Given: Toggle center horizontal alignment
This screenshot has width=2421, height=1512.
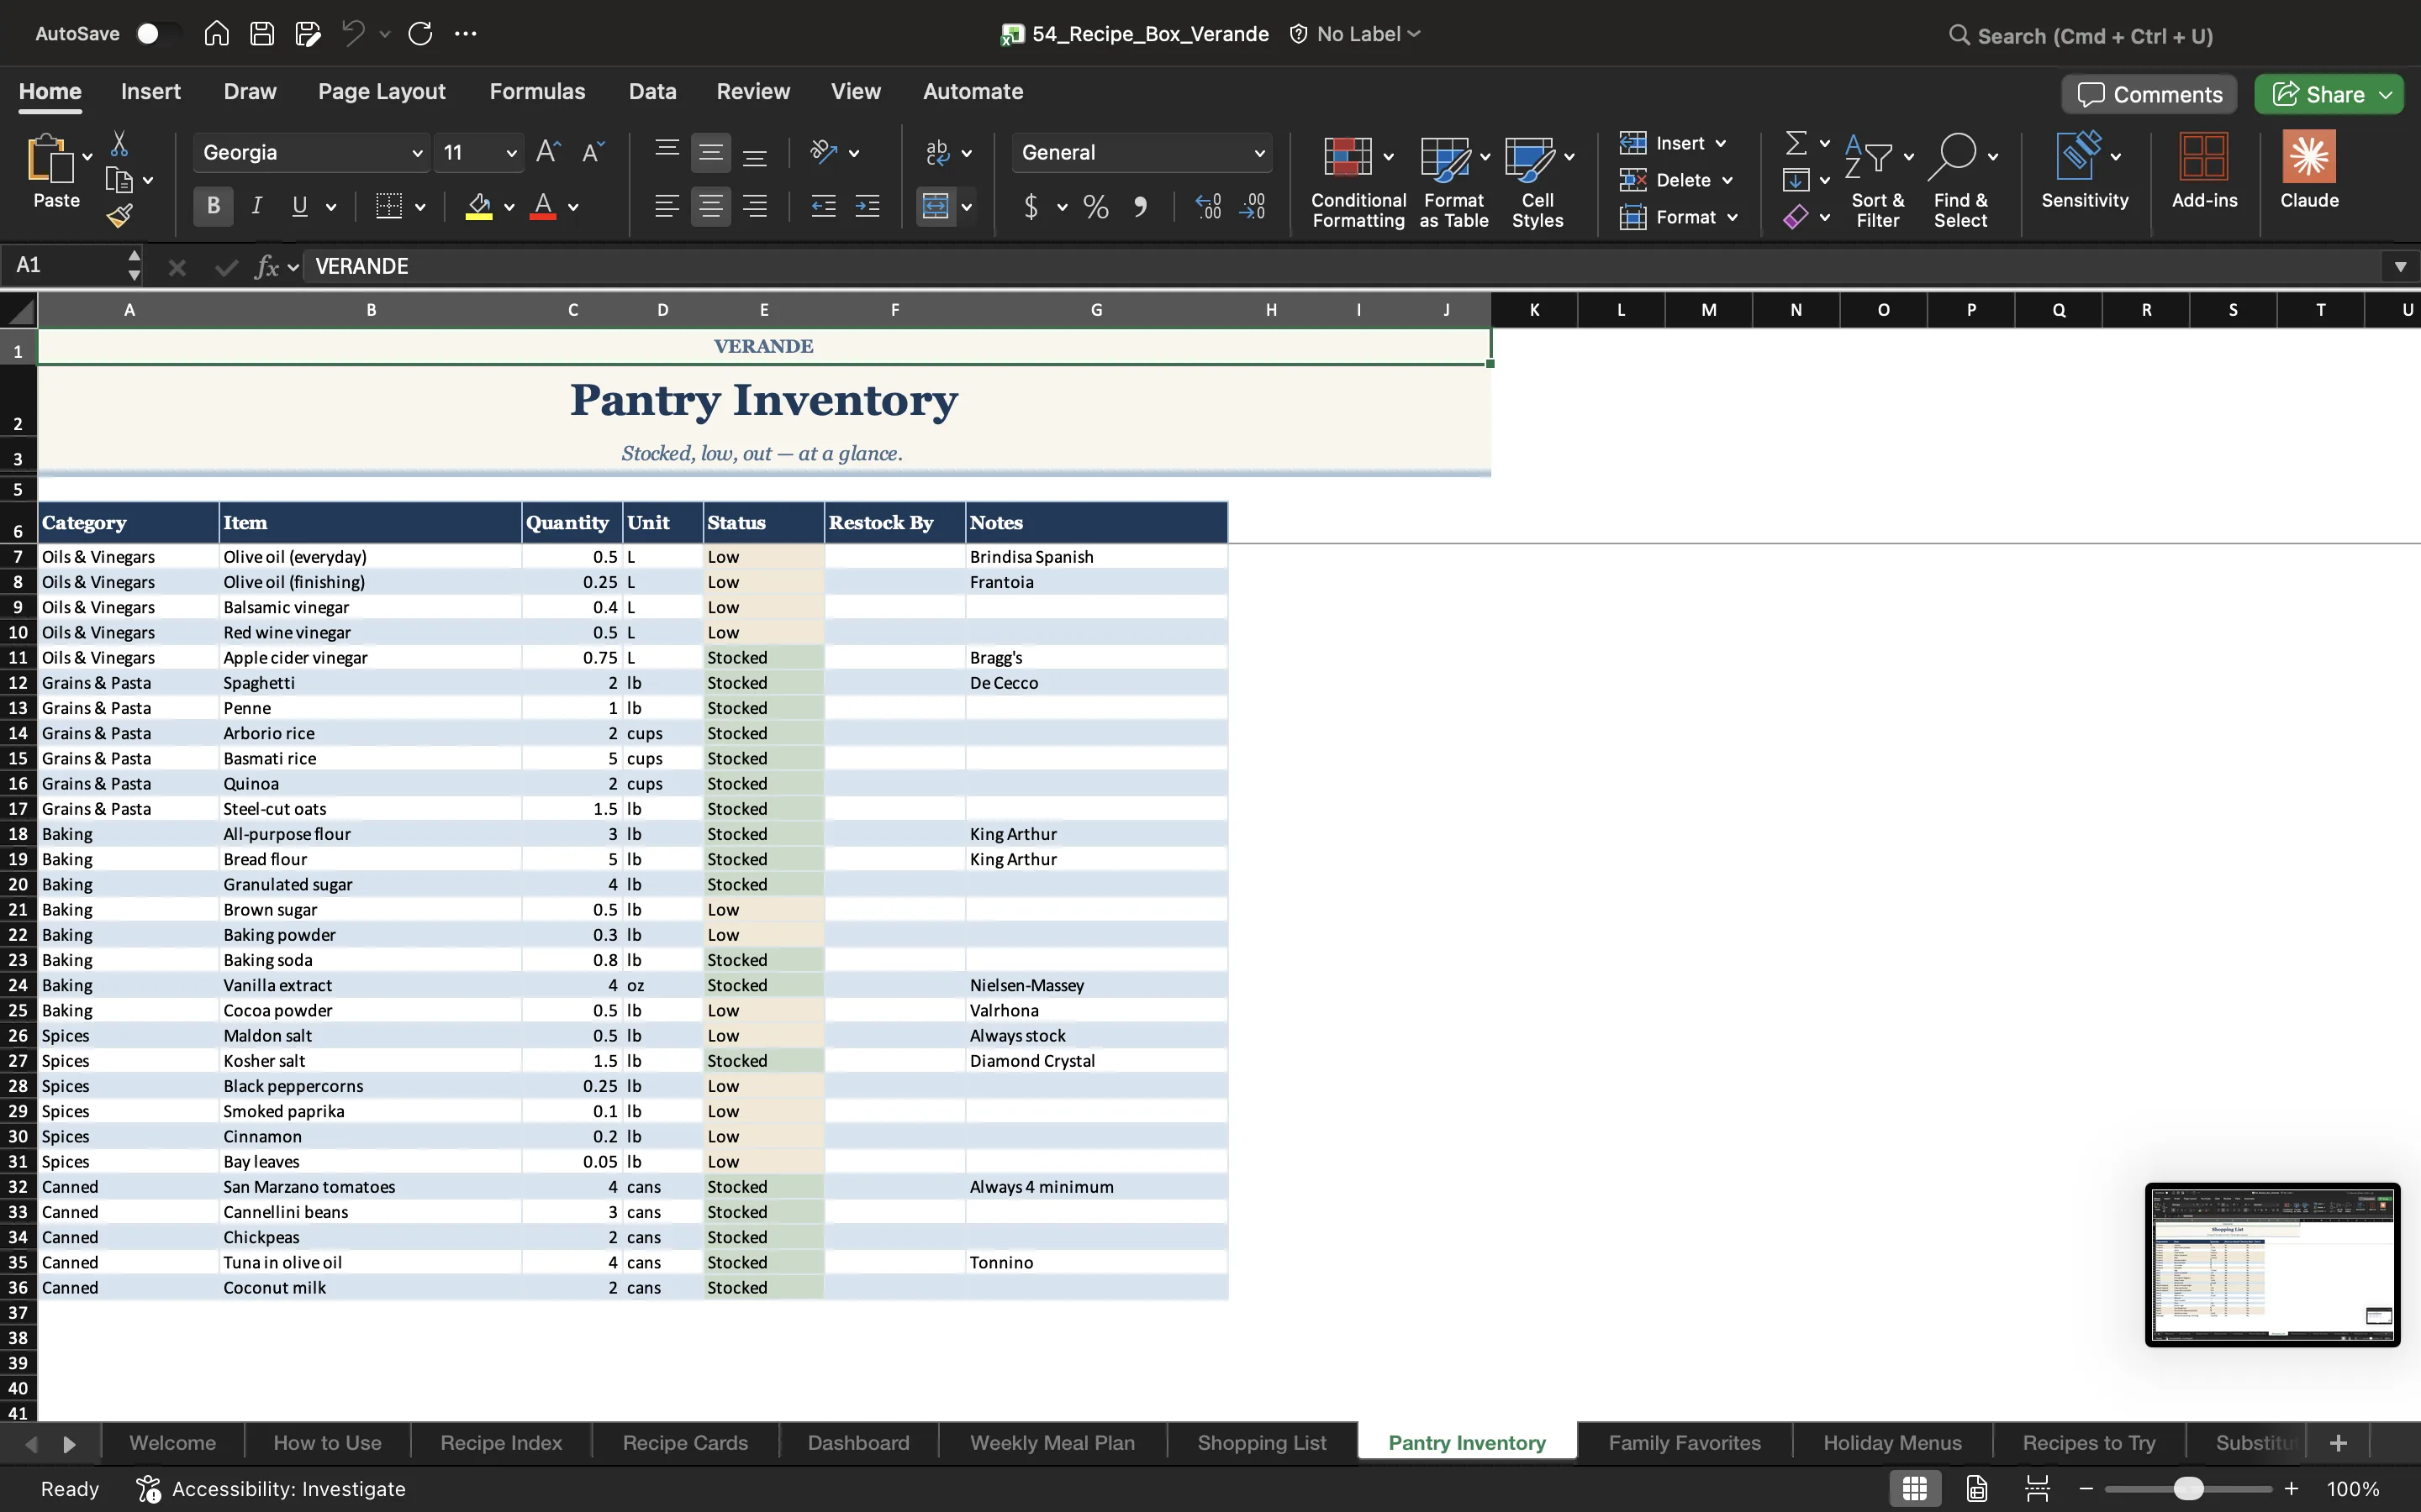Looking at the screenshot, I should [x=710, y=206].
